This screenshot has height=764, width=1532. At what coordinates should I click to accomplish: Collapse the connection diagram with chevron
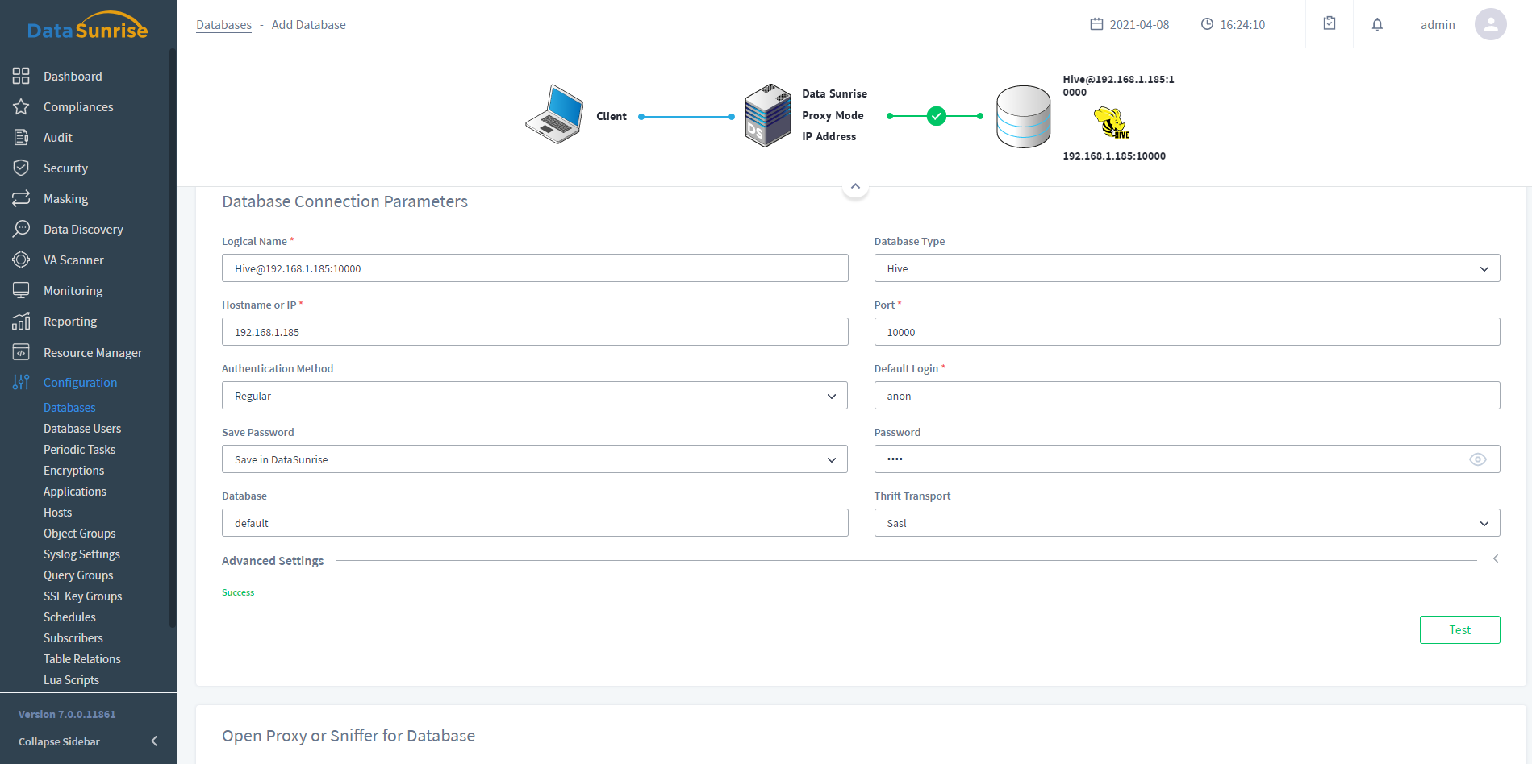pos(855,186)
